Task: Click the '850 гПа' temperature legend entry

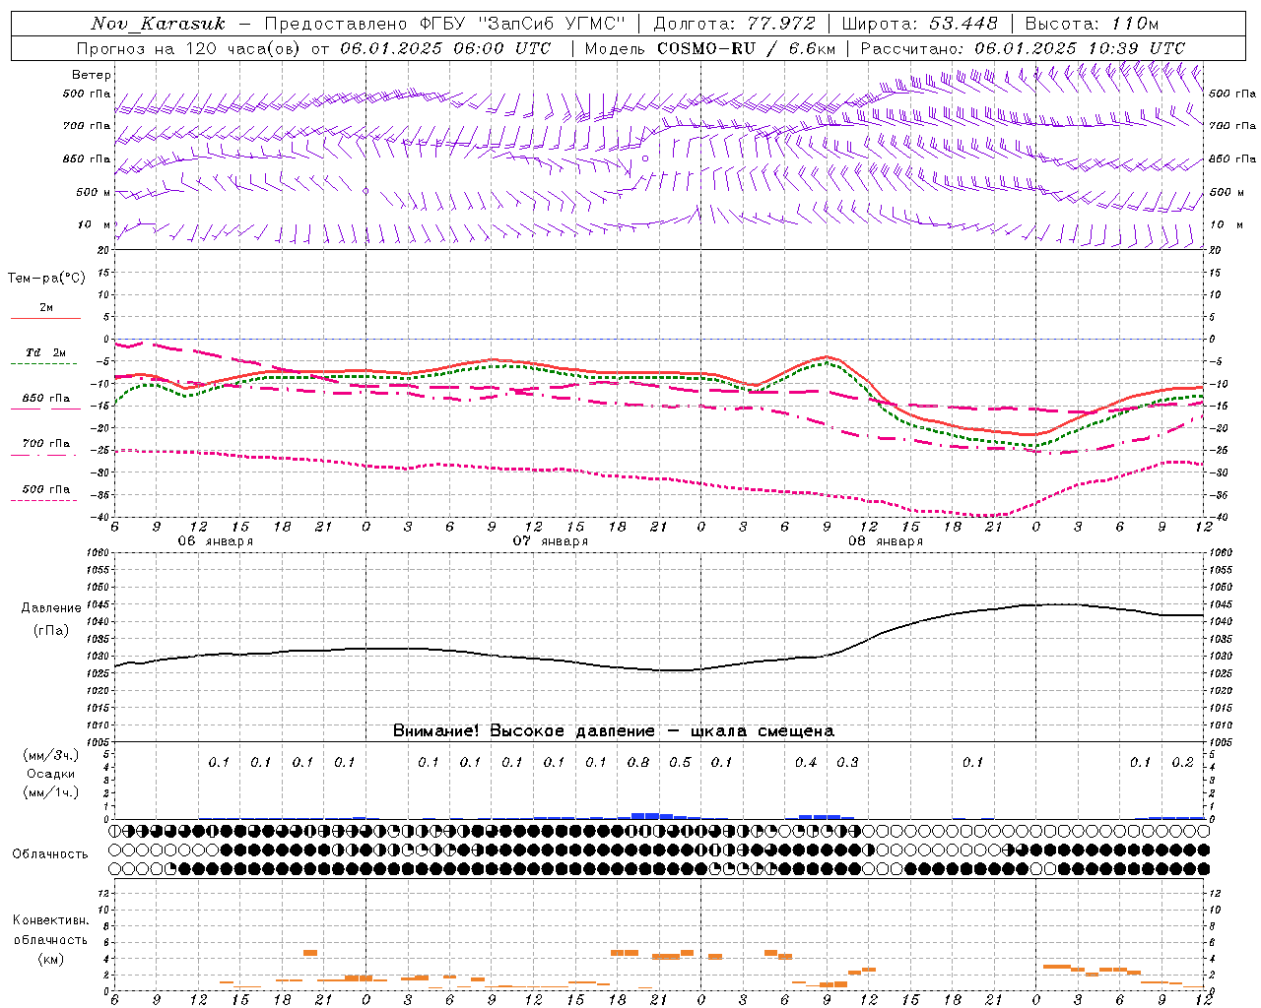Action: pos(46,399)
